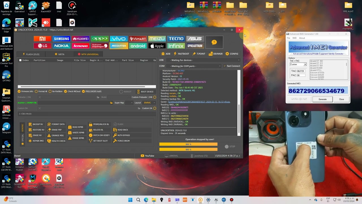Open the Fastboot tools
The height and width of the screenshot is (204, 362).
pyautogui.click(x=181, y=54)
